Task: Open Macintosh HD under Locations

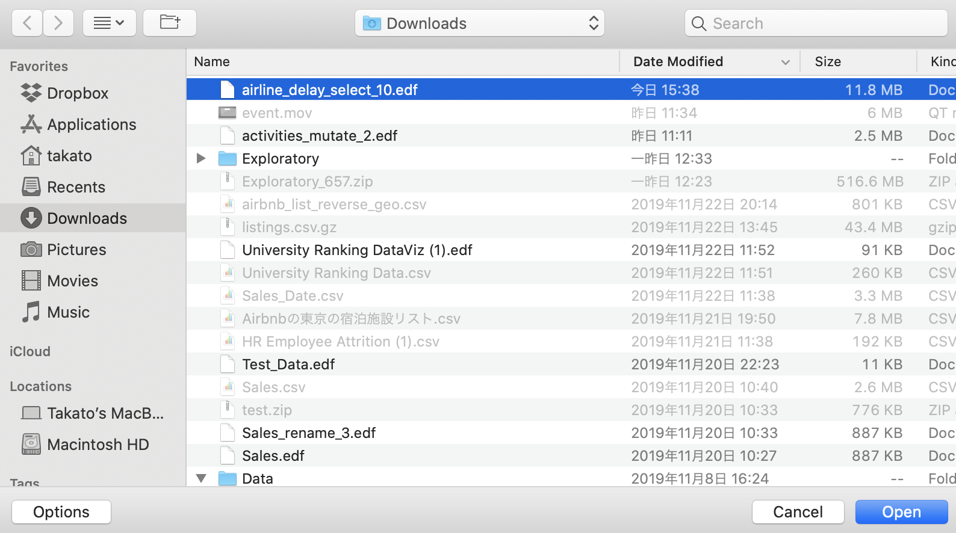Action: (x=98, y=445)
